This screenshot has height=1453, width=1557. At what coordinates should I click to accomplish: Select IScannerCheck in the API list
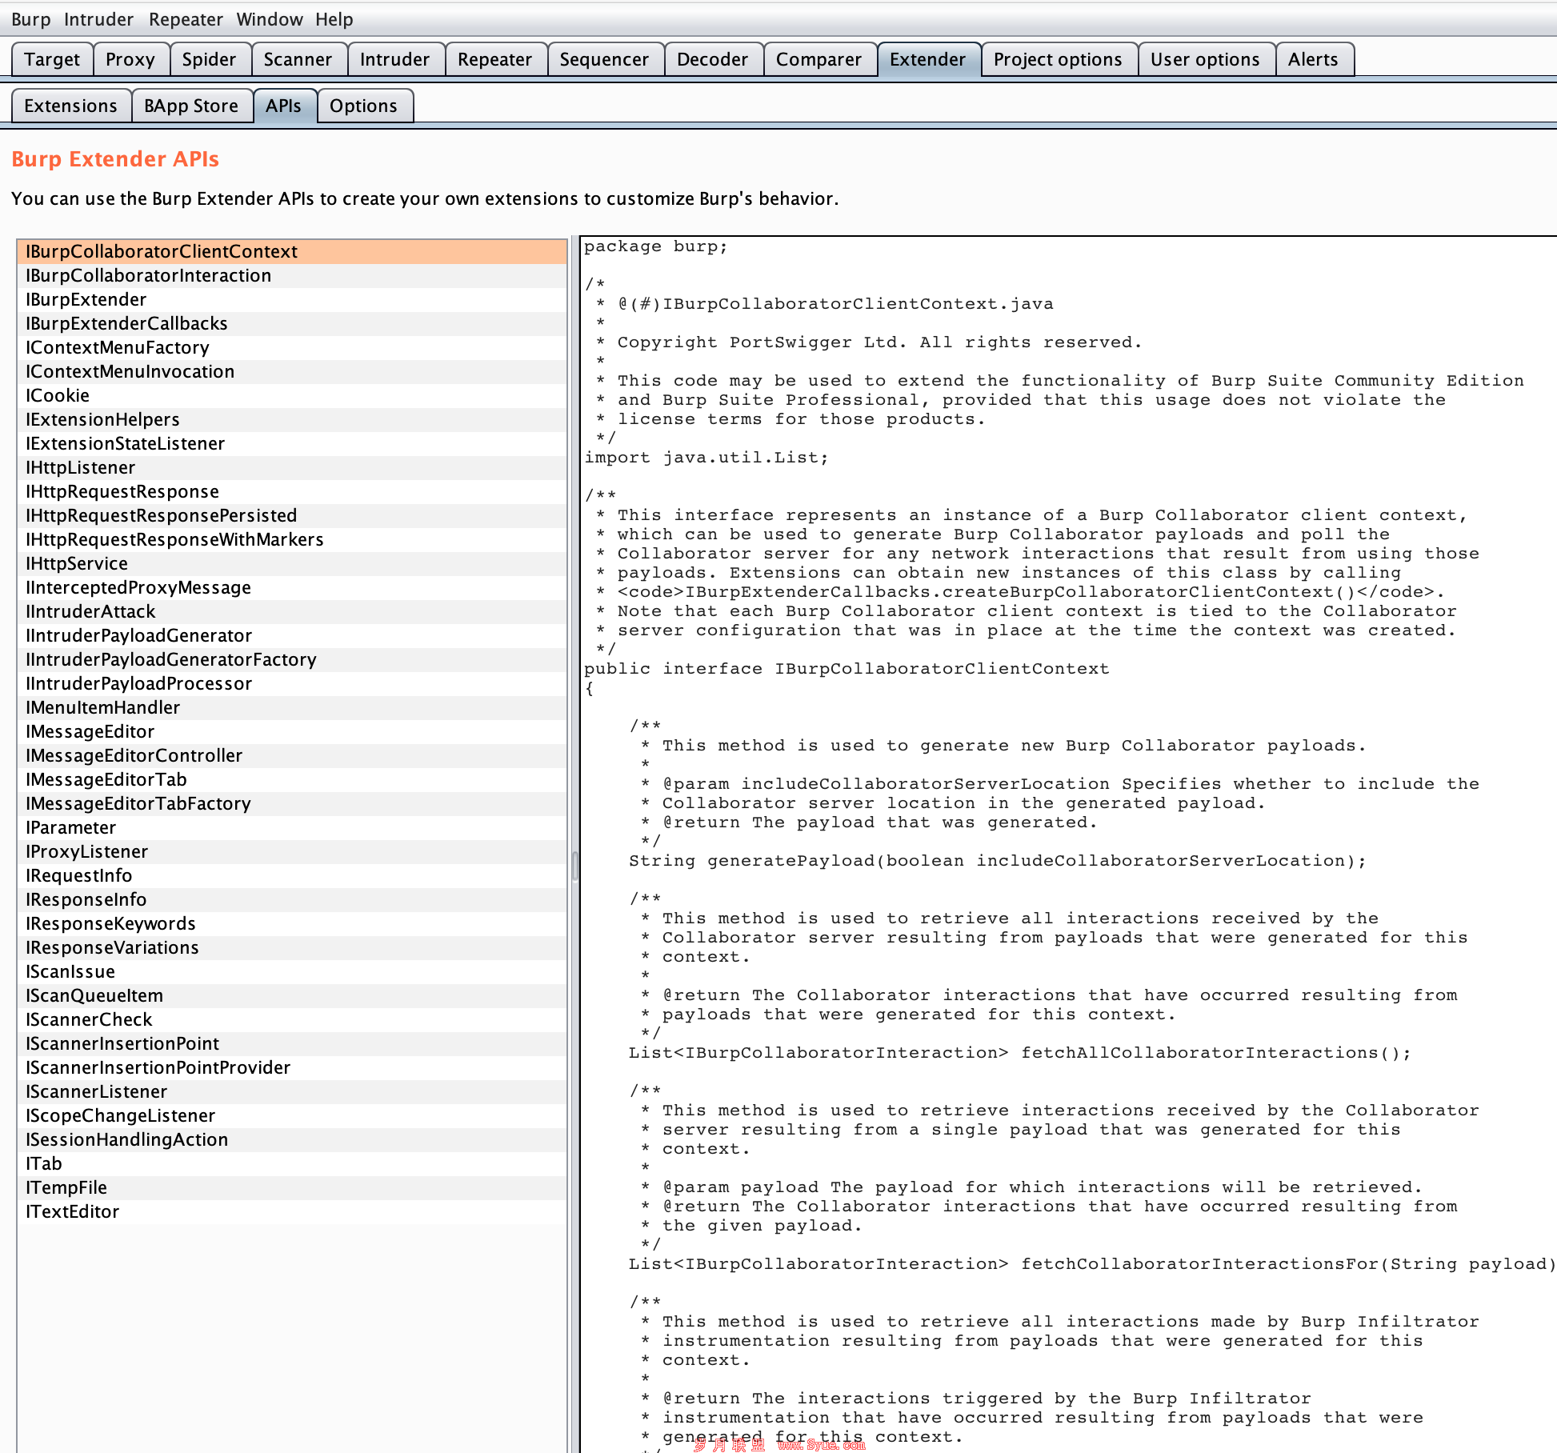(x=292, y=1019)
